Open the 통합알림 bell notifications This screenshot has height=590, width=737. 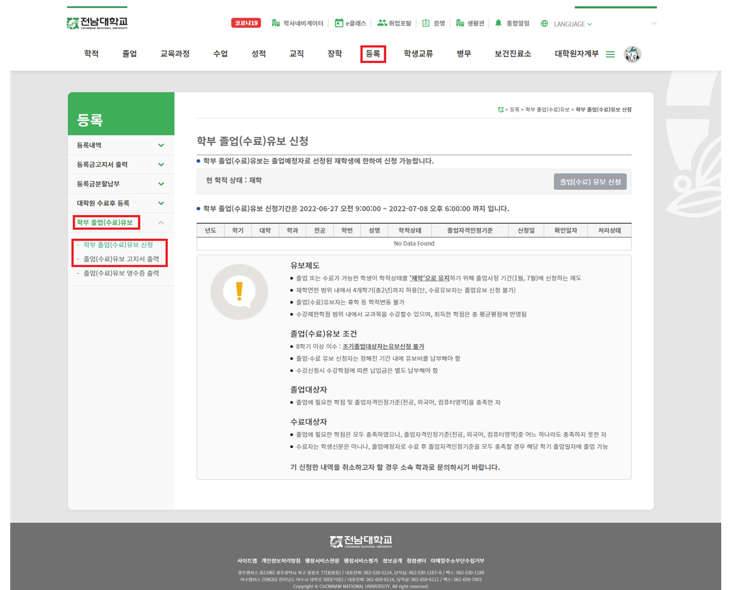(x=498, y=23)
